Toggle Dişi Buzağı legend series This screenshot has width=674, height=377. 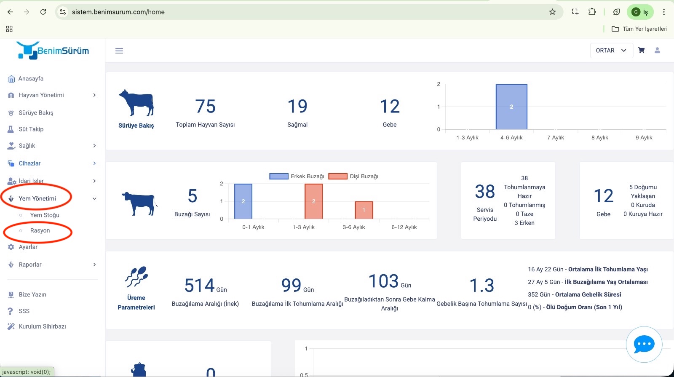coord(353,176)
